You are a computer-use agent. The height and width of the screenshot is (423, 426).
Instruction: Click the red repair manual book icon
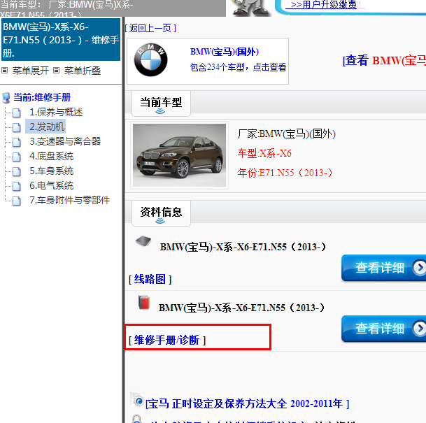(x=144, y=302)
